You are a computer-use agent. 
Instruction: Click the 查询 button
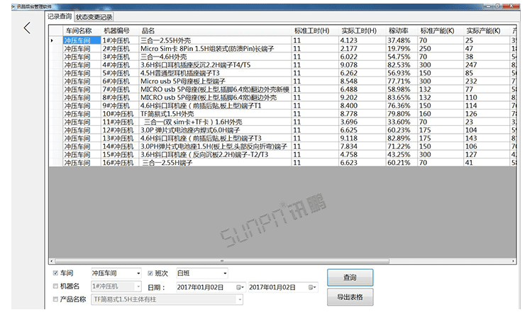tap(349, 277)
